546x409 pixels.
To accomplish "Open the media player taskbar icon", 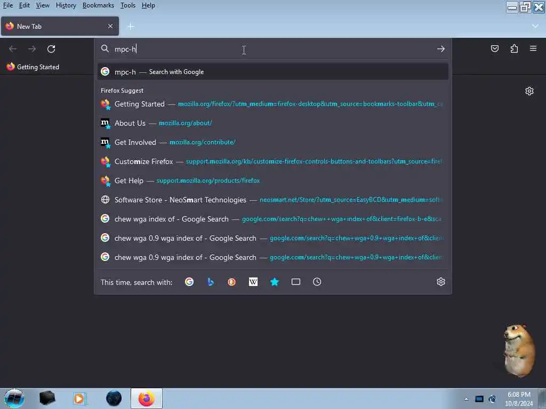I will pos(79,398).
